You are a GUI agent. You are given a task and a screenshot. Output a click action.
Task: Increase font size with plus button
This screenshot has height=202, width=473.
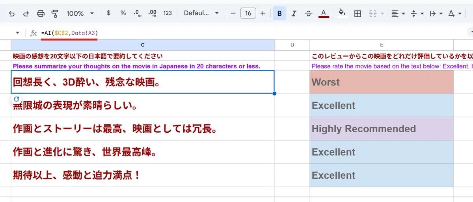coord(263,13)
